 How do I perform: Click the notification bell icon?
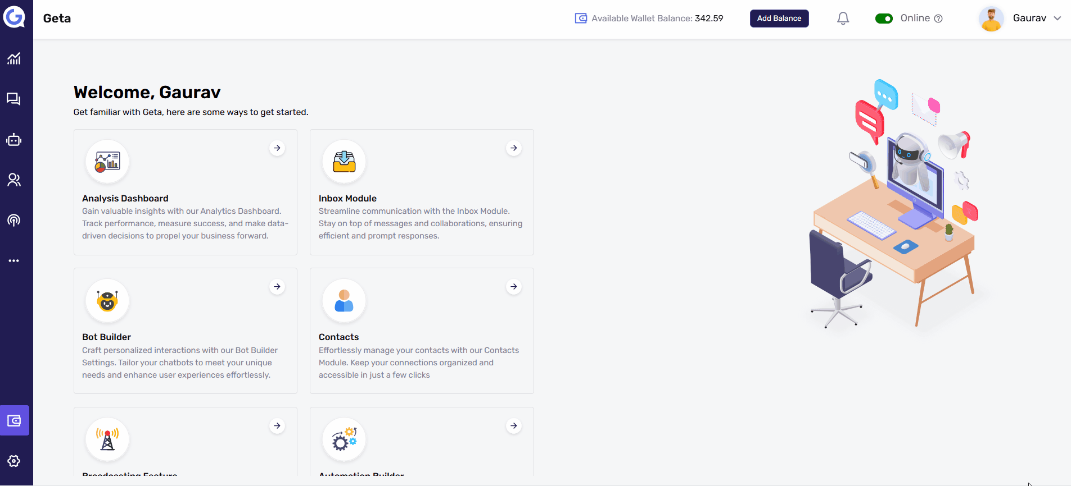click(843, 19)
